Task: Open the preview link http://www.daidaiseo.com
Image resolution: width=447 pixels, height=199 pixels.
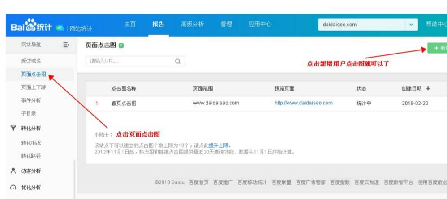Action: [303, 103]
